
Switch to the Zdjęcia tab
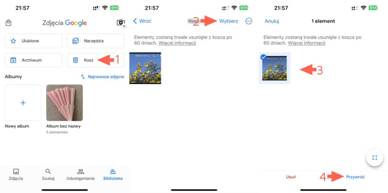tap(16, 175)
